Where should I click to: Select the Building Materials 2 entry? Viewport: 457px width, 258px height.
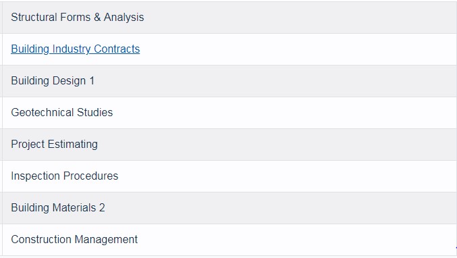57,207
